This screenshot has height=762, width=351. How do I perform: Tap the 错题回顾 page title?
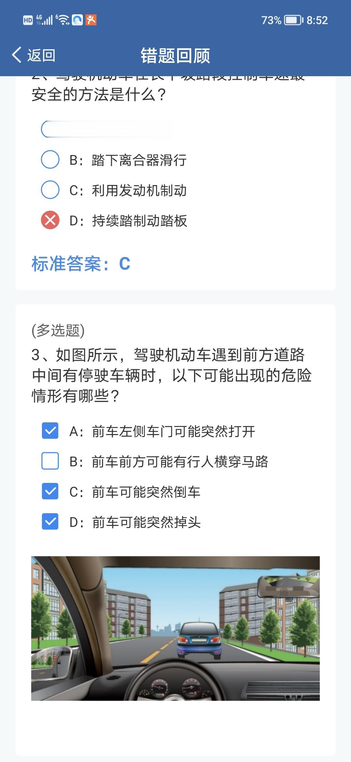[175, 55]
